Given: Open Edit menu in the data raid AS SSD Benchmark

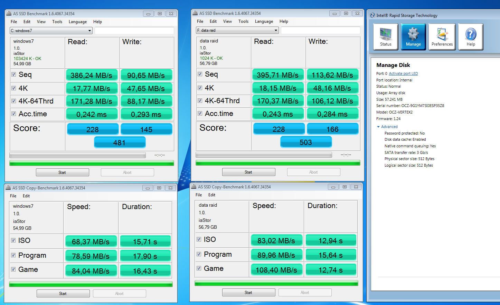Looking at the screenshot, I should pos(213,21).
